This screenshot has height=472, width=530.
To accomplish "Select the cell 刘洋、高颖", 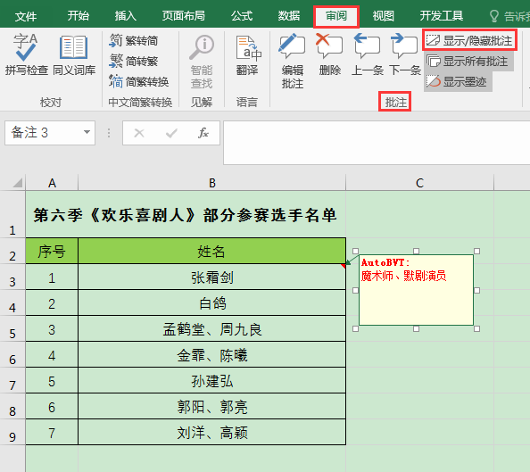I will [212, 432].
